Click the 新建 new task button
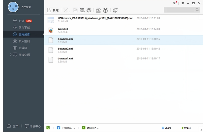Screen dimensions: 207x132 pyautogui.click(x=53, y=10)
